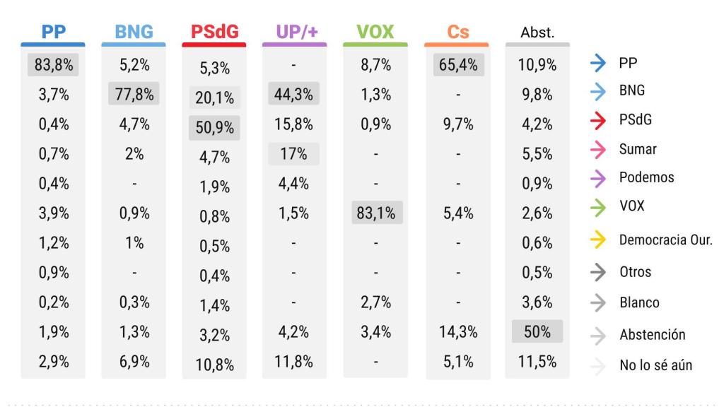Click the highlighted 83,8% cell
The image size is (724, 407).
[53, 65]
